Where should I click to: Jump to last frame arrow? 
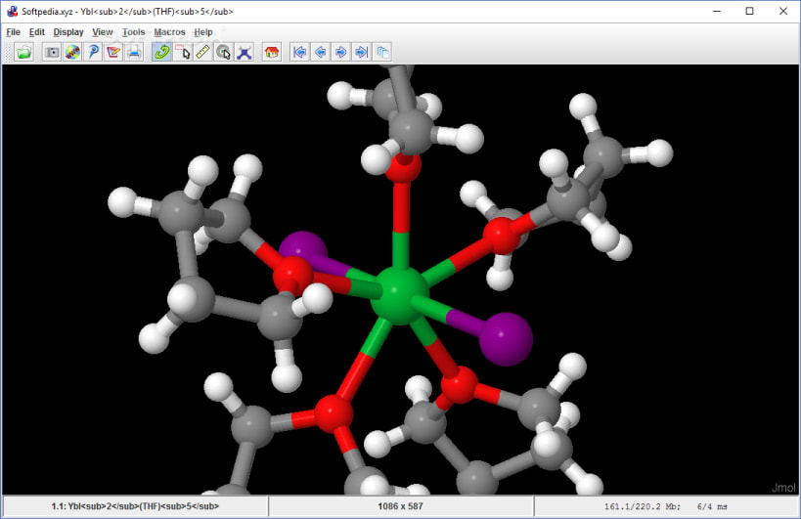click(x=361, y=52)
